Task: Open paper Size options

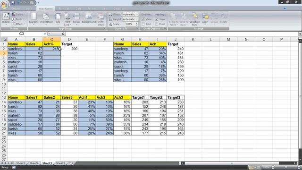Action: coord(58,19)
